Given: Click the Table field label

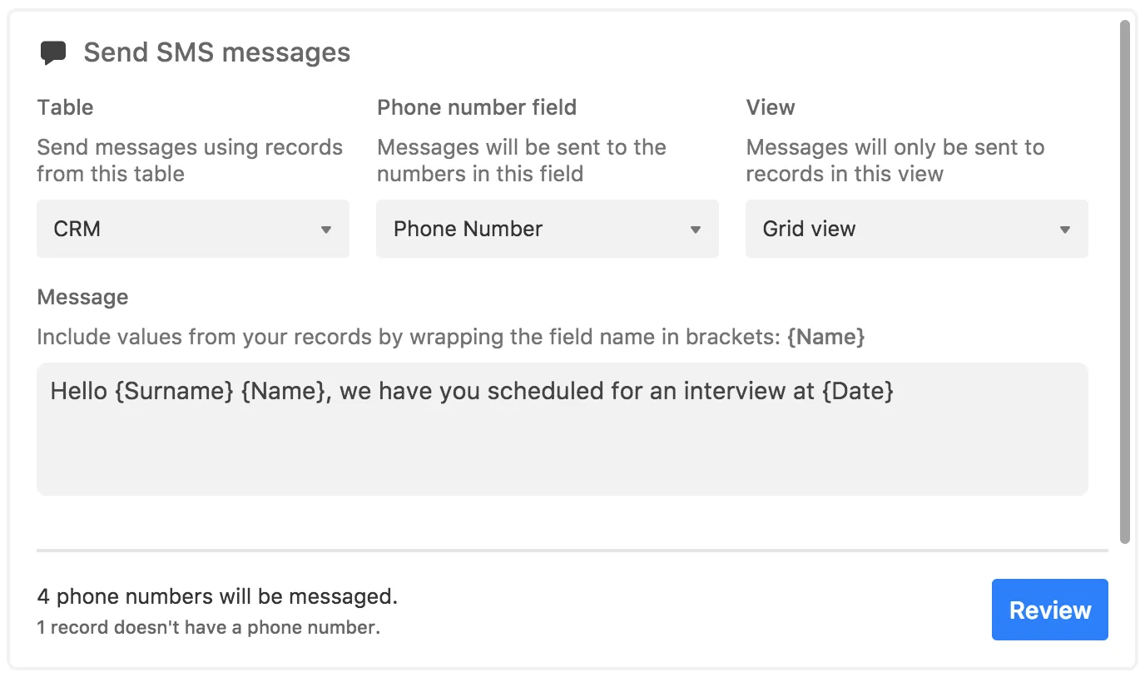Looking at the screenshot, I should coord(65,107).
